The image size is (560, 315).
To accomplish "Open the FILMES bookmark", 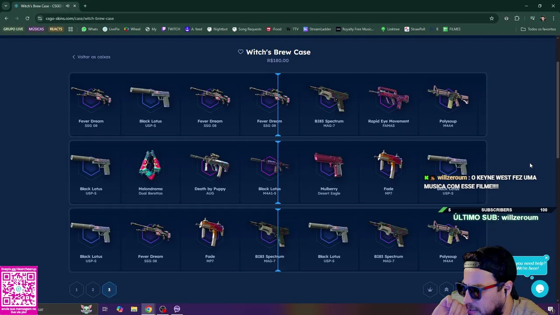I will (x=451, y=29).
